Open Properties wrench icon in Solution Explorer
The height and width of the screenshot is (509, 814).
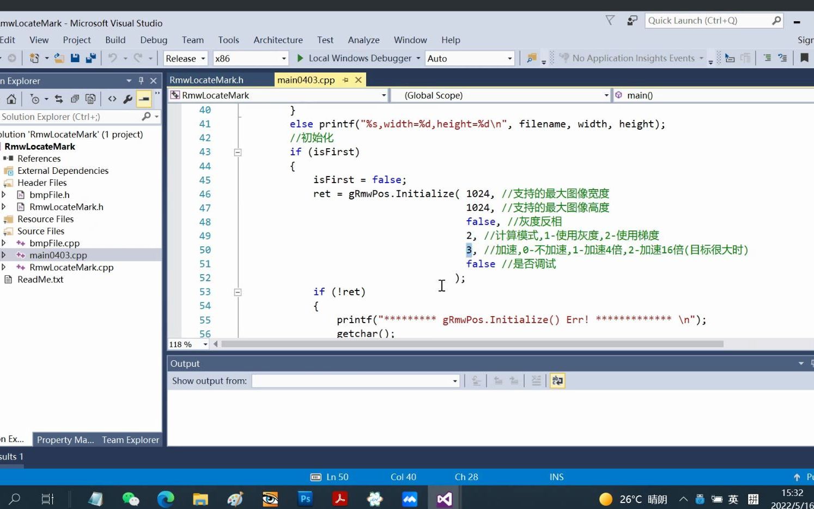click(127, 99)
